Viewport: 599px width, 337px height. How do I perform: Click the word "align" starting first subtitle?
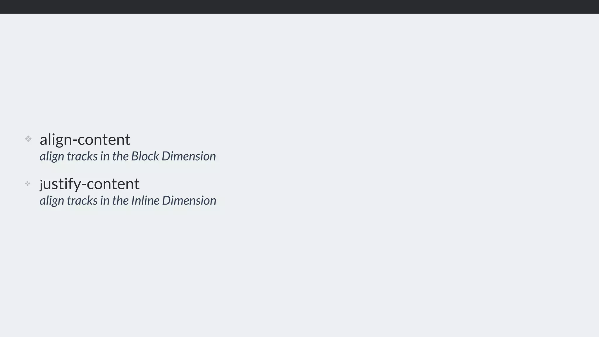point(52,157)
